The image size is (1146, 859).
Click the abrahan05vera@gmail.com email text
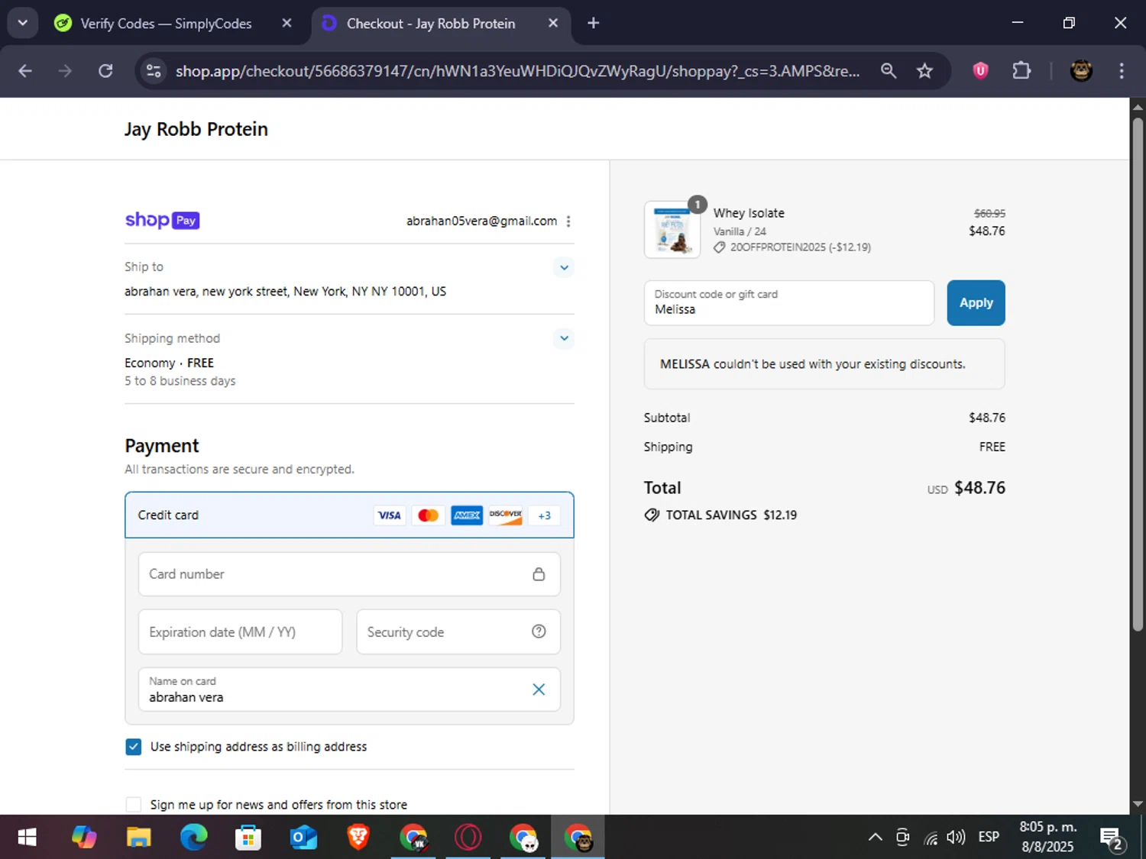pyautogui.click(x=481, y=221)
